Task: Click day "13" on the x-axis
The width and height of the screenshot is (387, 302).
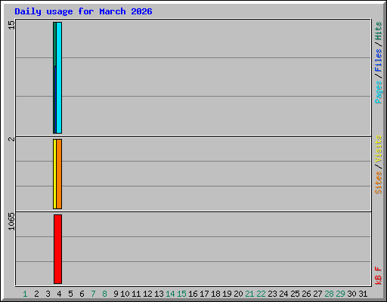Action: (159, 294)
